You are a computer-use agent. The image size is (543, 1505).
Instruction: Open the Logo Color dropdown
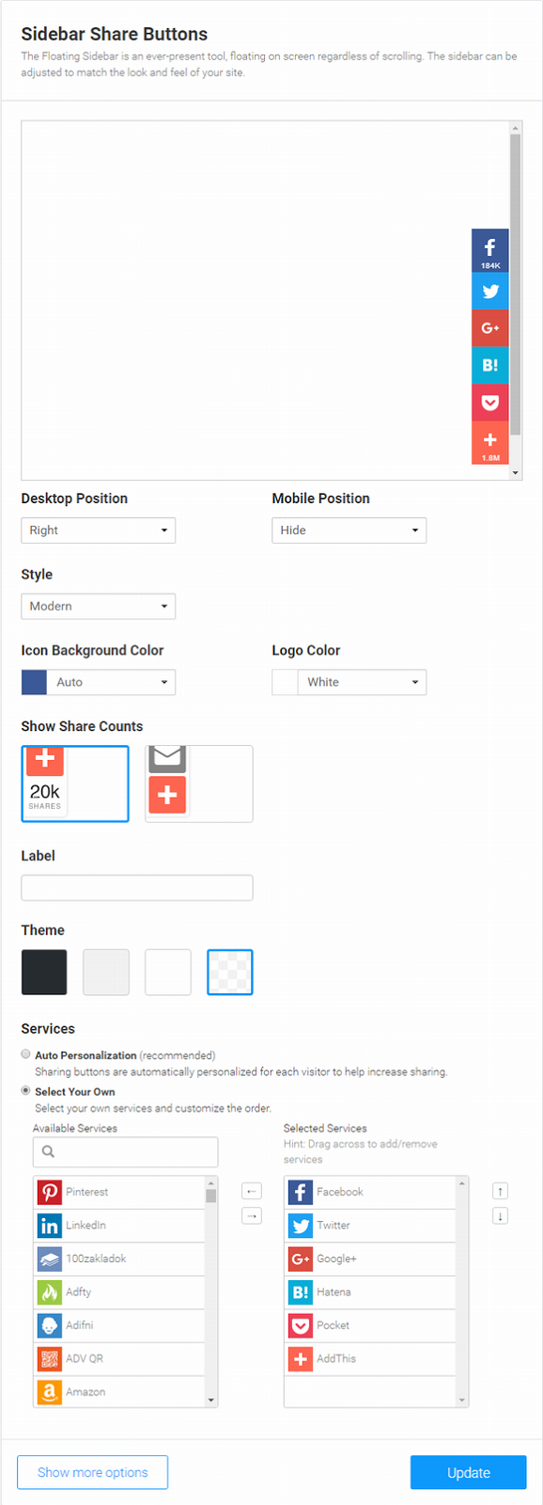click(349, 682)
